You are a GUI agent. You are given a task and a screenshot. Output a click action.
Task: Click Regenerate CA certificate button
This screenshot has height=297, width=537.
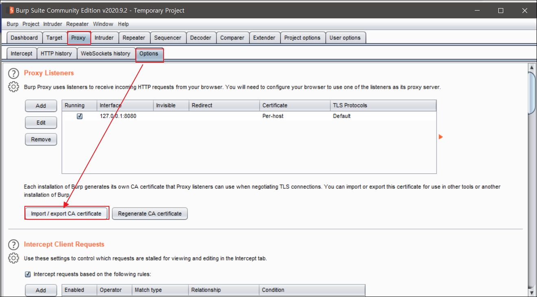coord(150,214)
